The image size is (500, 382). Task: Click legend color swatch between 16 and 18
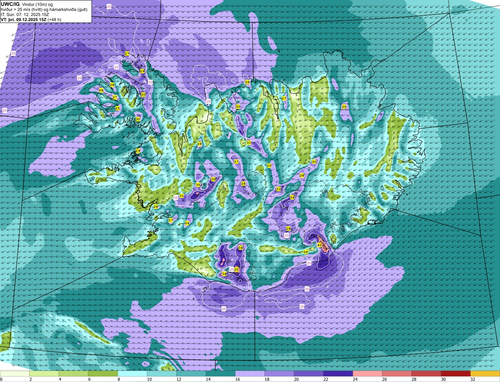[x=250, y=374]
